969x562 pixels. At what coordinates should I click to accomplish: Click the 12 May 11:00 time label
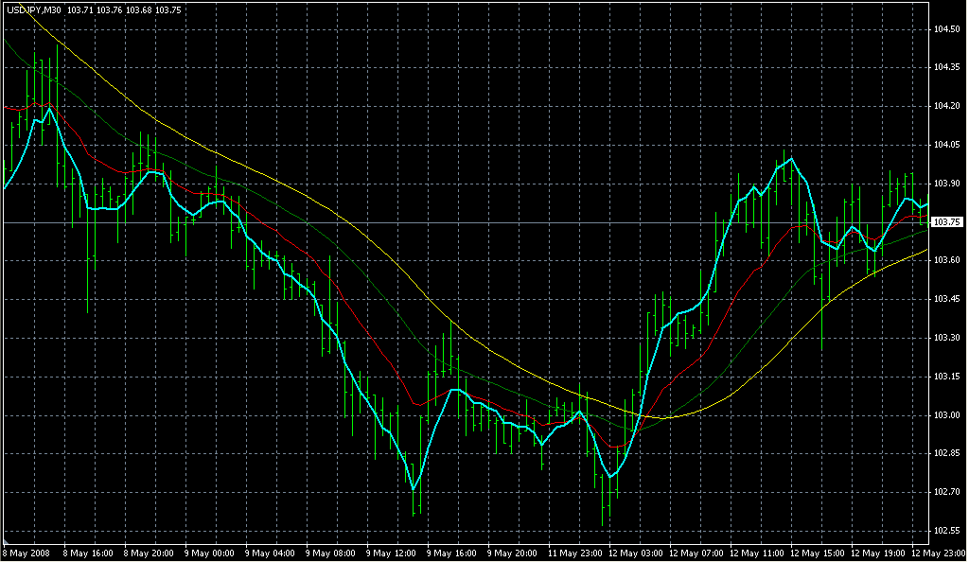(758, 553)
